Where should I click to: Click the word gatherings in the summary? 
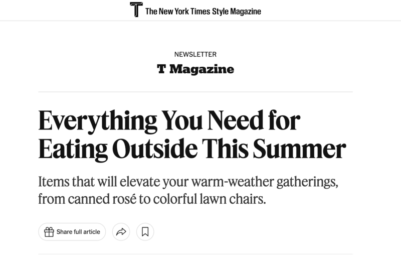coord(307,182)
